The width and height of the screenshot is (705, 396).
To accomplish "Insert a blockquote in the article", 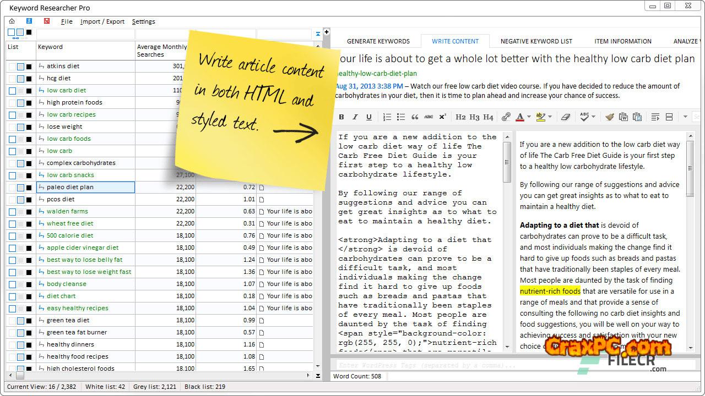I will coord(415,117).
